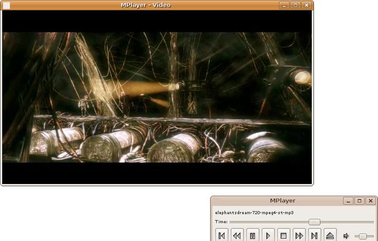Close the MPlayer - Video window
The width and height of the screenshot is (378, 241).
pos(306,6)
